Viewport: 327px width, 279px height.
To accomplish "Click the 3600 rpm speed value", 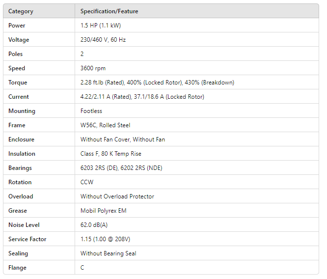I will (93, 68).
